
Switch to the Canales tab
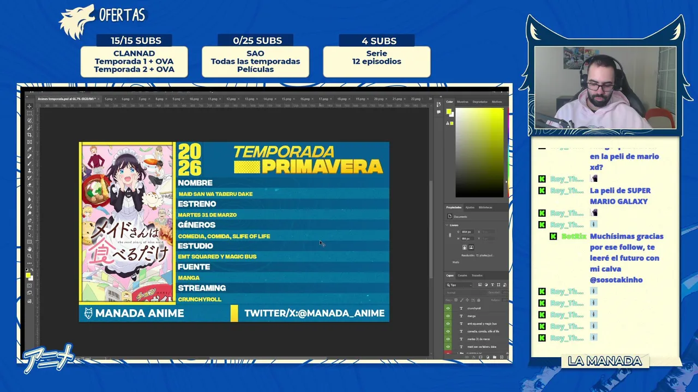pyautogui.click(x=462, y=275)
